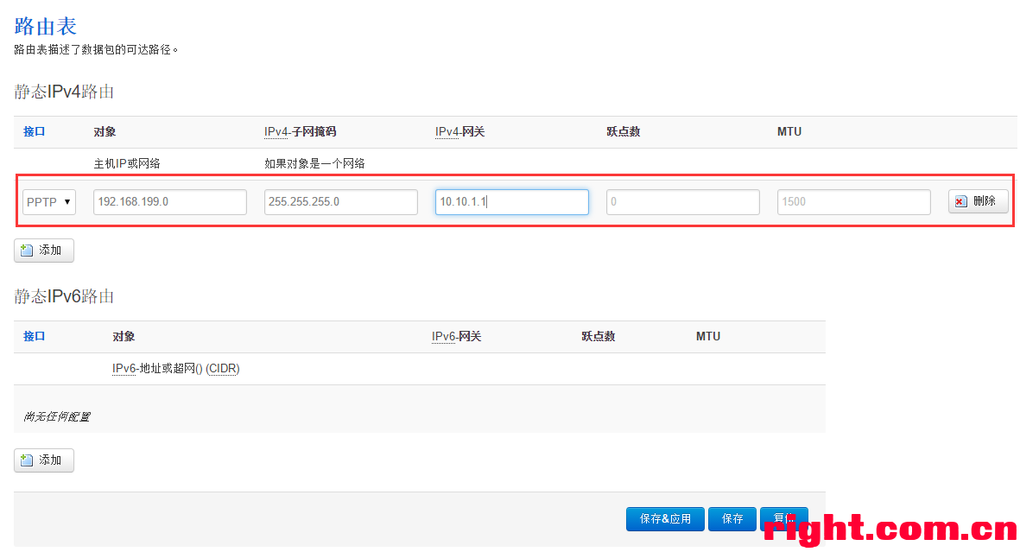Click the 跃点数 header in IPv6 table
The image size is (1020, 552).
[x=599, y=337]
